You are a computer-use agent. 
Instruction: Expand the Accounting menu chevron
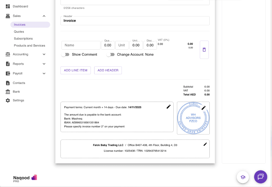point(44,54)
